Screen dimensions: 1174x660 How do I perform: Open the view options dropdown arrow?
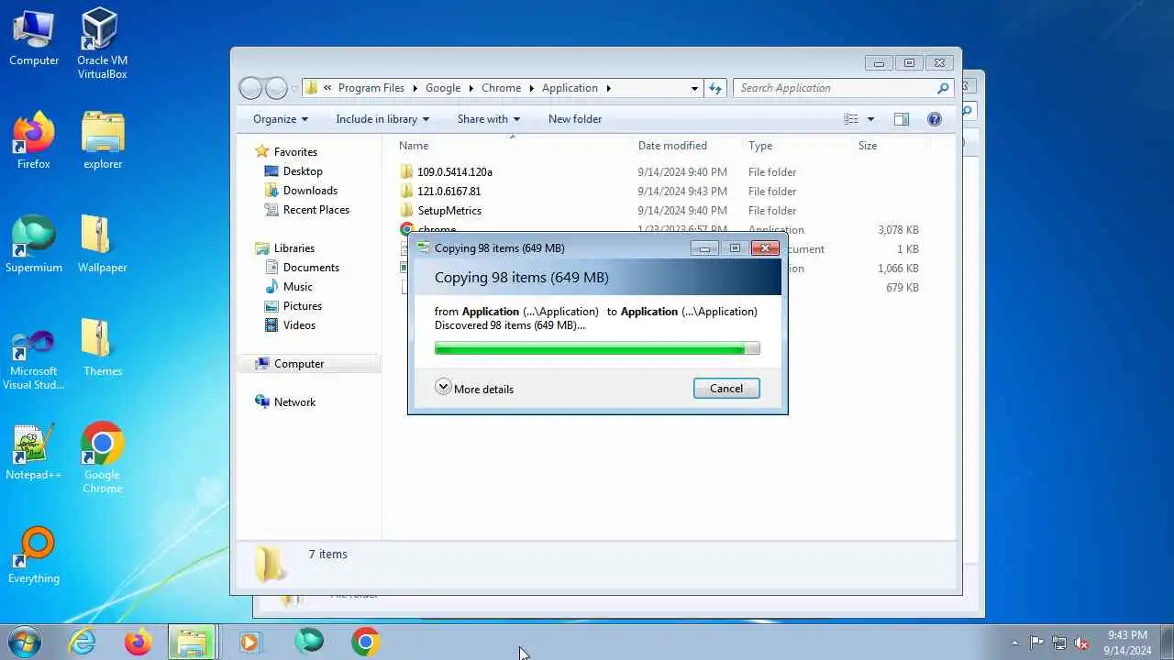pyautogui.click(x=870, y=119)
